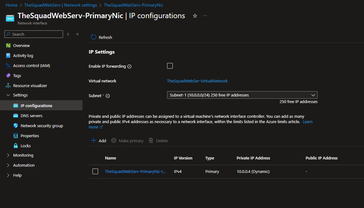364x208 pixels.
Task: Collapse the sidebar with double chevron
Action: [77, 34]
